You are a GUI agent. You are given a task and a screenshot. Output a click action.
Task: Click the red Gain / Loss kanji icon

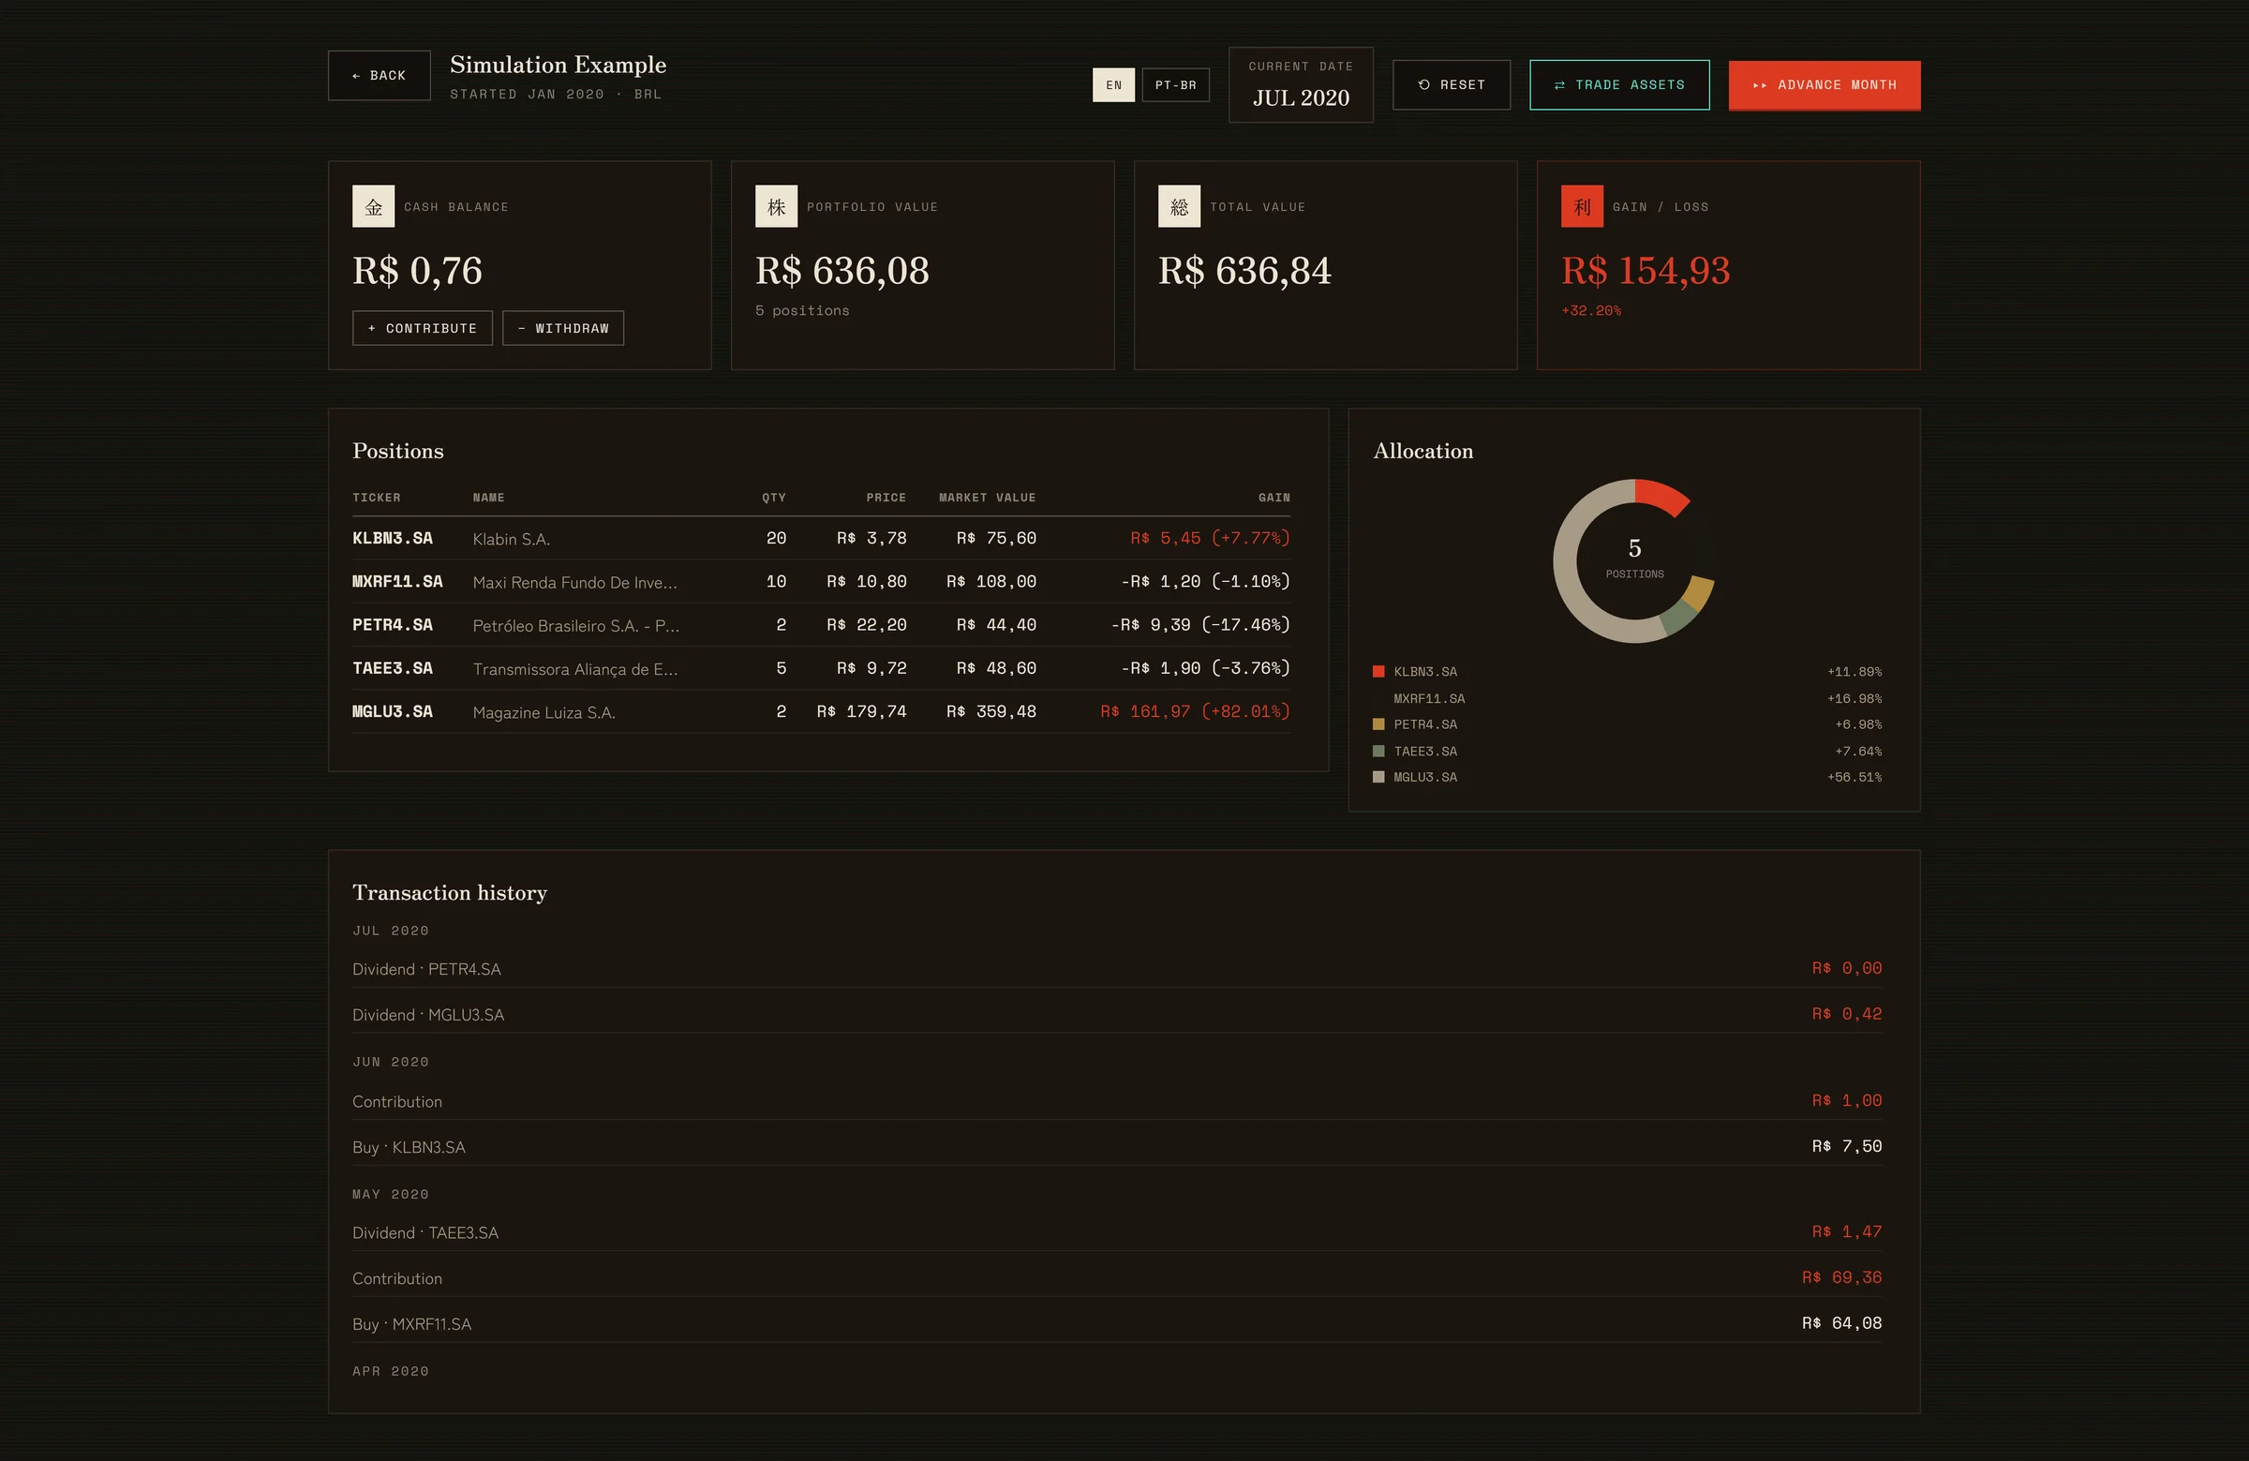coord(1582,206)
